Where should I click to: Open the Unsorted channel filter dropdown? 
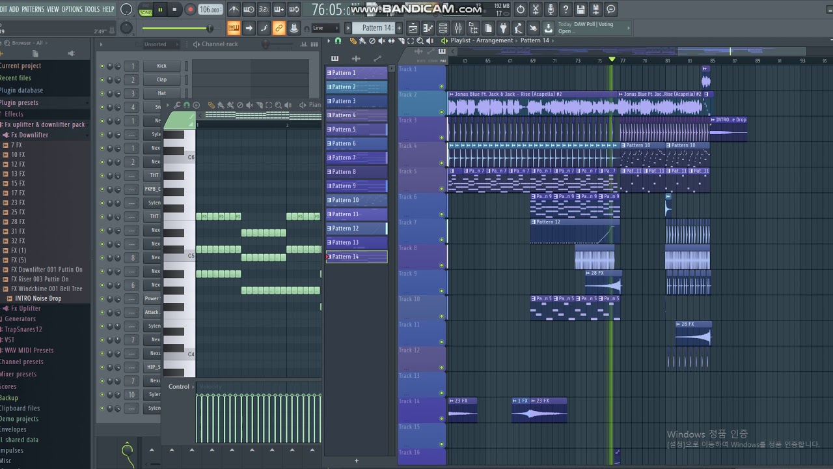coord(161,44)
